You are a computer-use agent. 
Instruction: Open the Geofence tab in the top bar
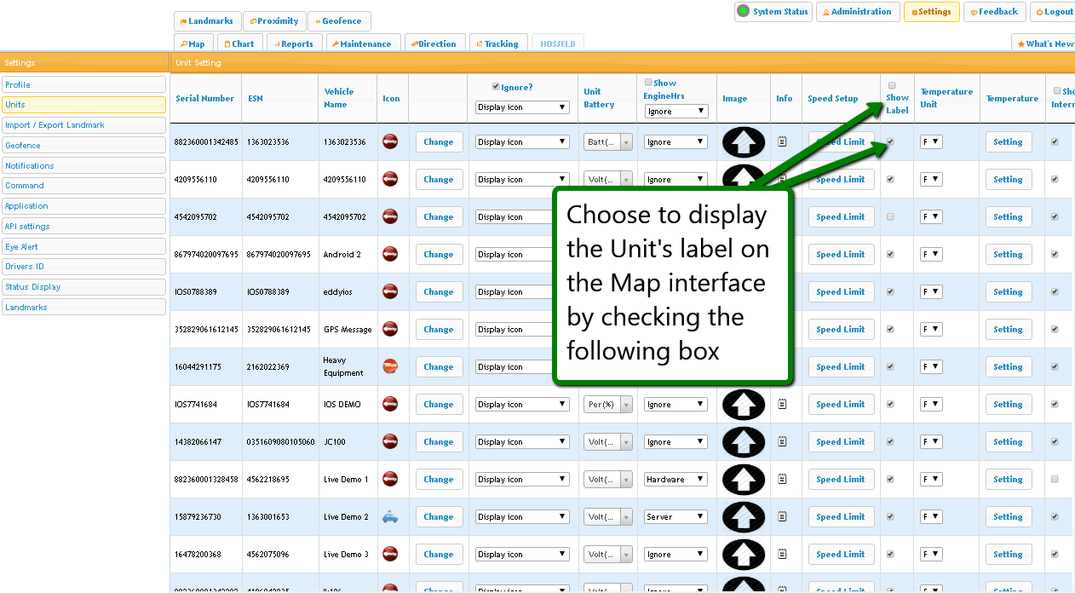(x=339, y=21)
